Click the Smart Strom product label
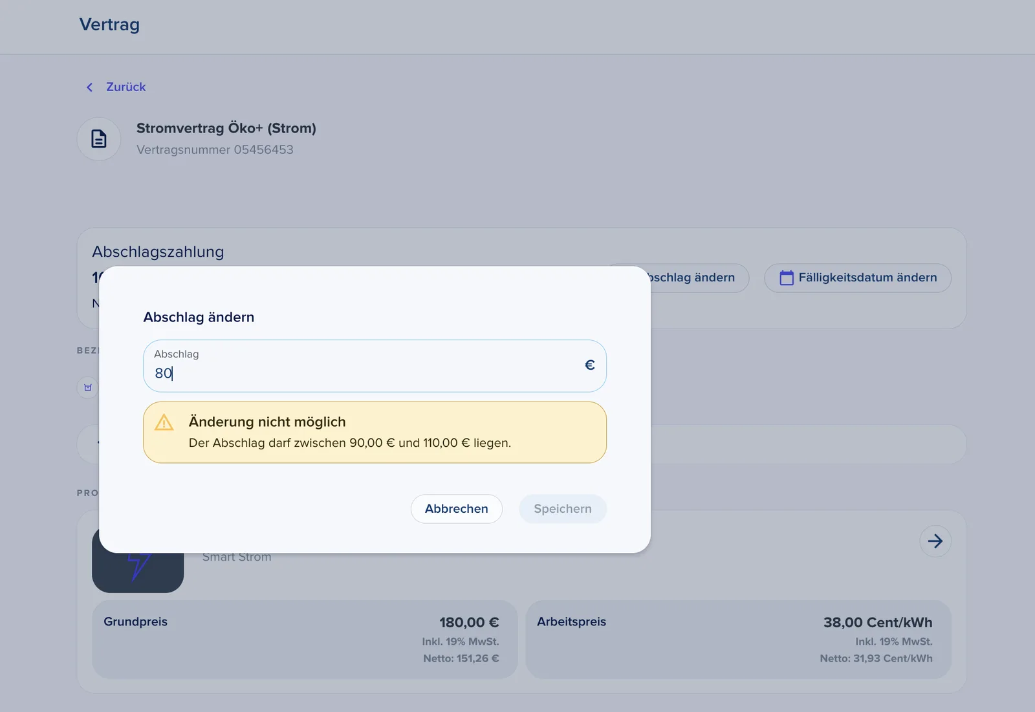This screenshot has width=1035, height=712. click(237, 557)
